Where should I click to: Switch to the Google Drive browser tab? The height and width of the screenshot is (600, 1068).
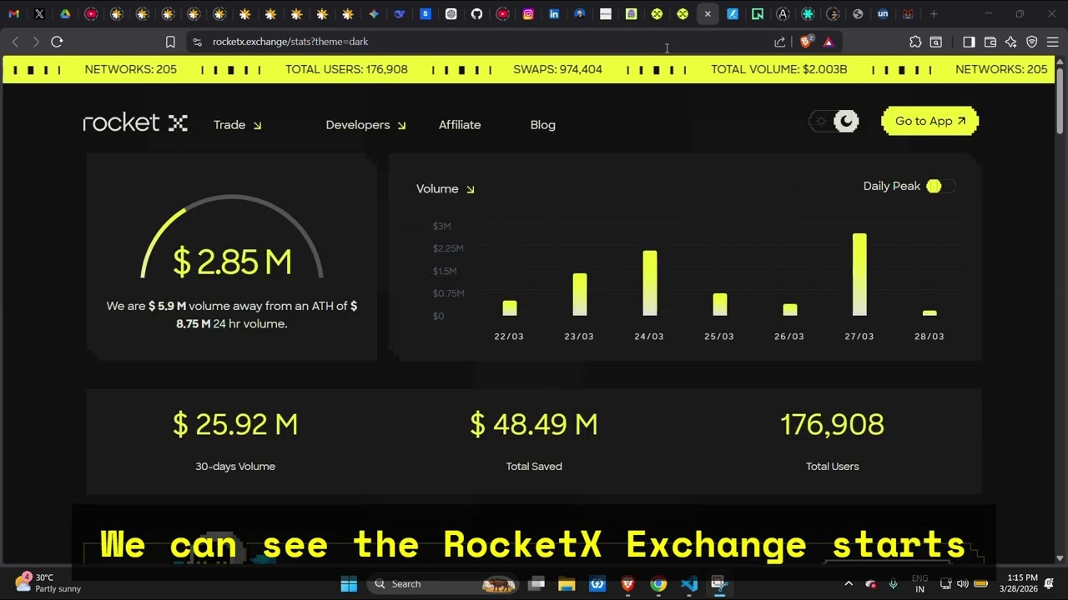click(x=65, y=14)
